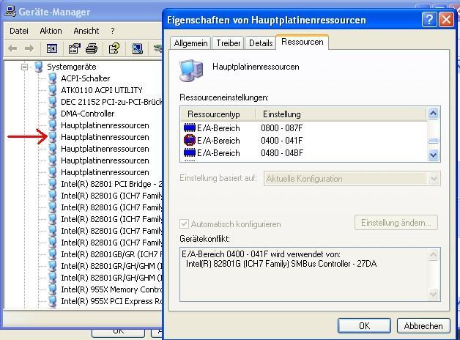The image size is (460, 340).
Task: Click the chip icon beside 0800 - 087F
Action: (190, 128)
